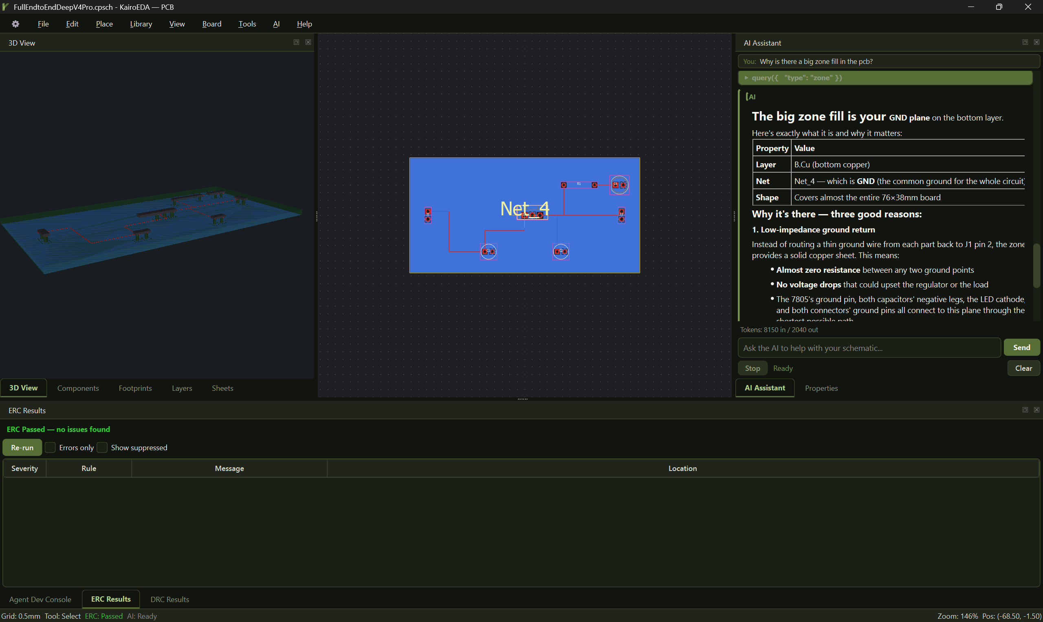
Task: Click the Grid: 0.5mm status entry
Action: pyautogui.click(x=21, y=616)
